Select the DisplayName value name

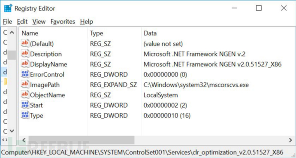point(48,64)
